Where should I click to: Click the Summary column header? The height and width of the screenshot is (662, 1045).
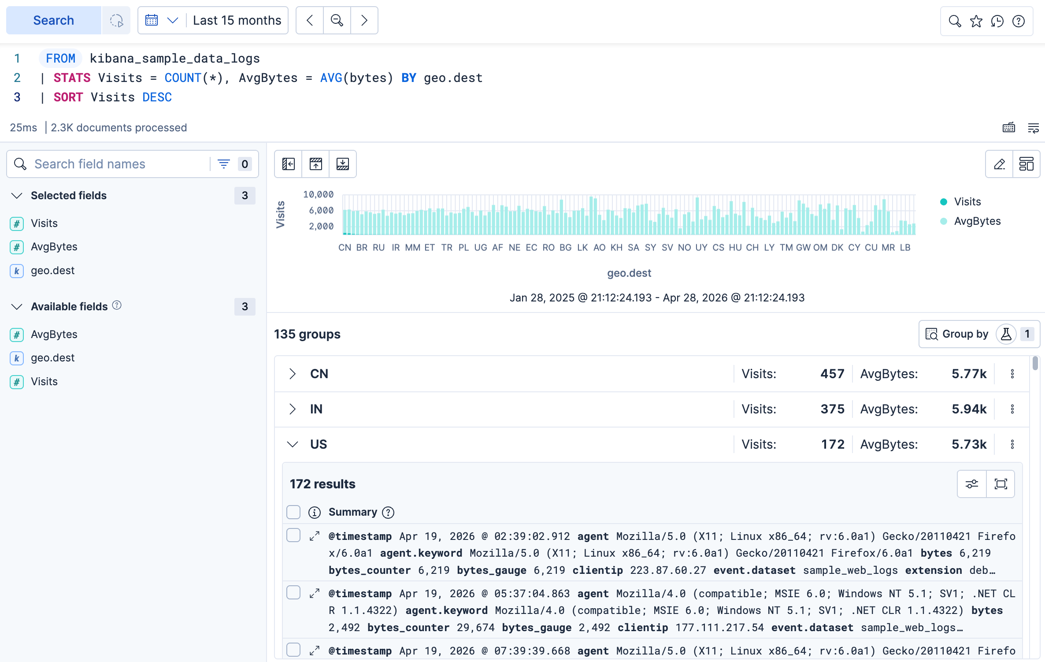coord(353,512)
